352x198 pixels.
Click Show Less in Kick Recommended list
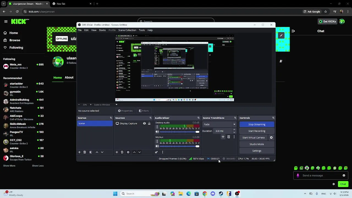click(38, 166)
